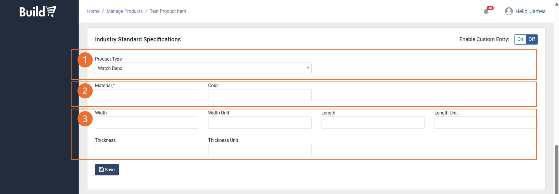Viewport: 559px width, 194px height.
Task: Click the Build logo with cart icon
Action: tap(38, 11)
